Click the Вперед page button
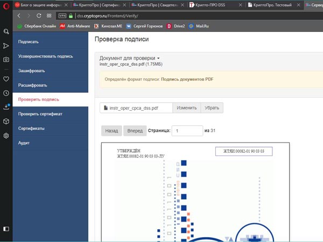The height and width of the screenshot is (242, 323). coord(135,131)
